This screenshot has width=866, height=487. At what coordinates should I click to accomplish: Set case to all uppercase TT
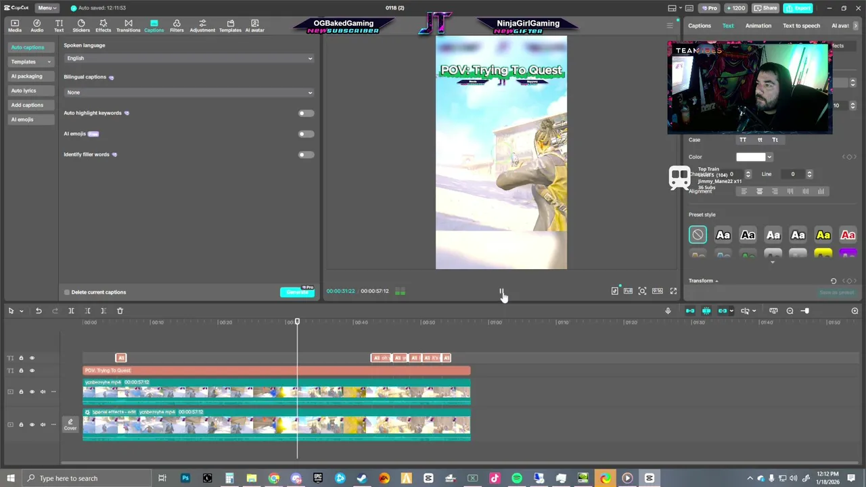[743, 140]
